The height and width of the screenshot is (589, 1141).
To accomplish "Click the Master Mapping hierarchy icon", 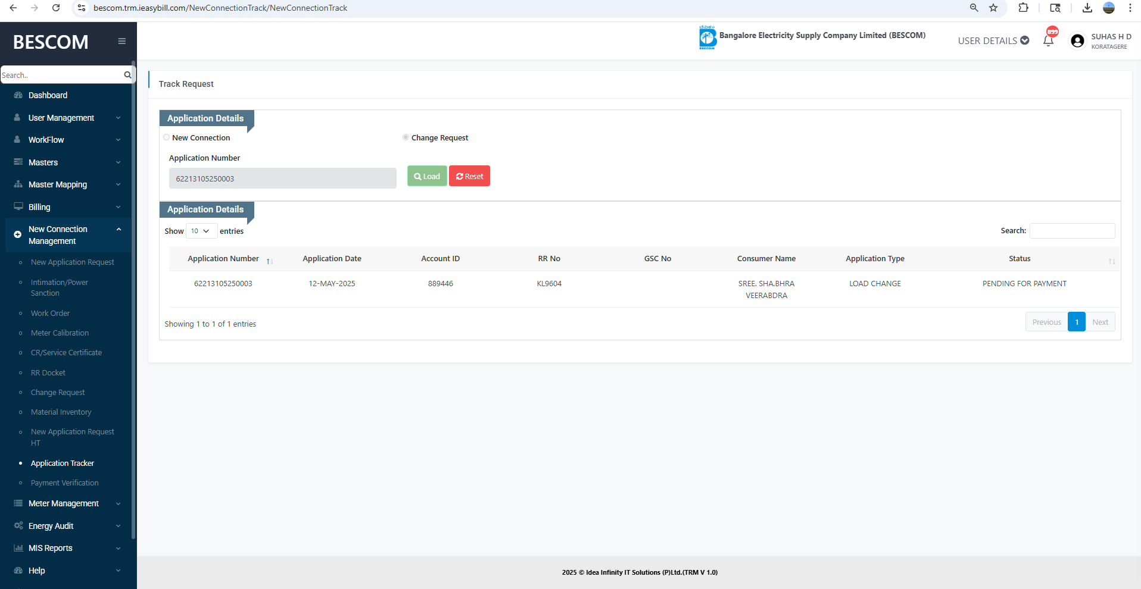I will click(x=18, y=184).
